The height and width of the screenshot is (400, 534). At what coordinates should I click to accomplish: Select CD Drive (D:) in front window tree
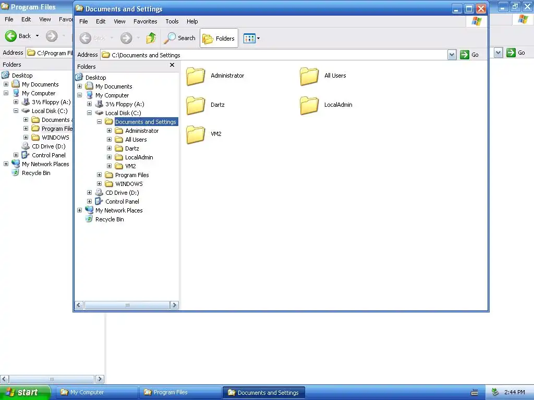click(122, 193)
